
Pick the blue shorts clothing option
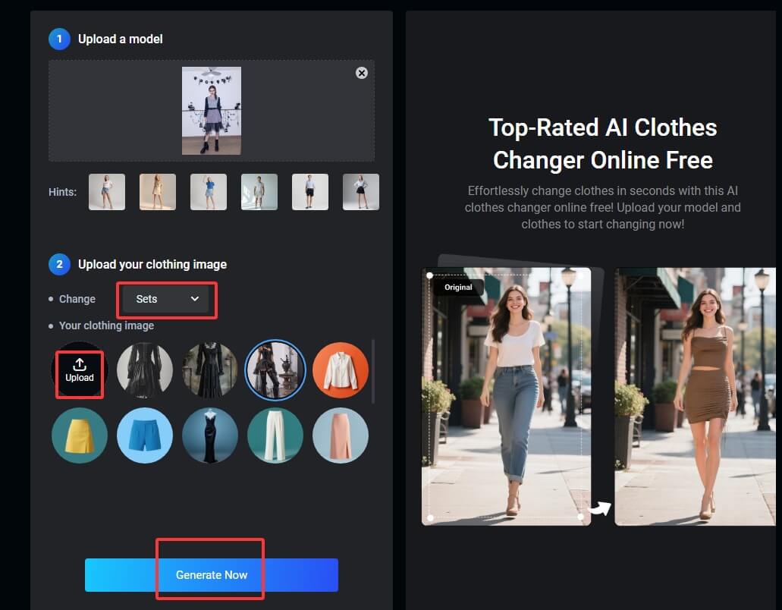145,435
